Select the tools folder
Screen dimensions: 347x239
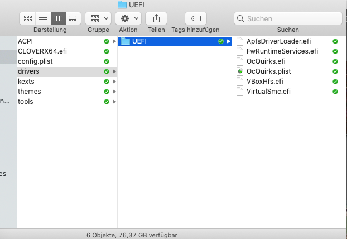tap(67, 102)
